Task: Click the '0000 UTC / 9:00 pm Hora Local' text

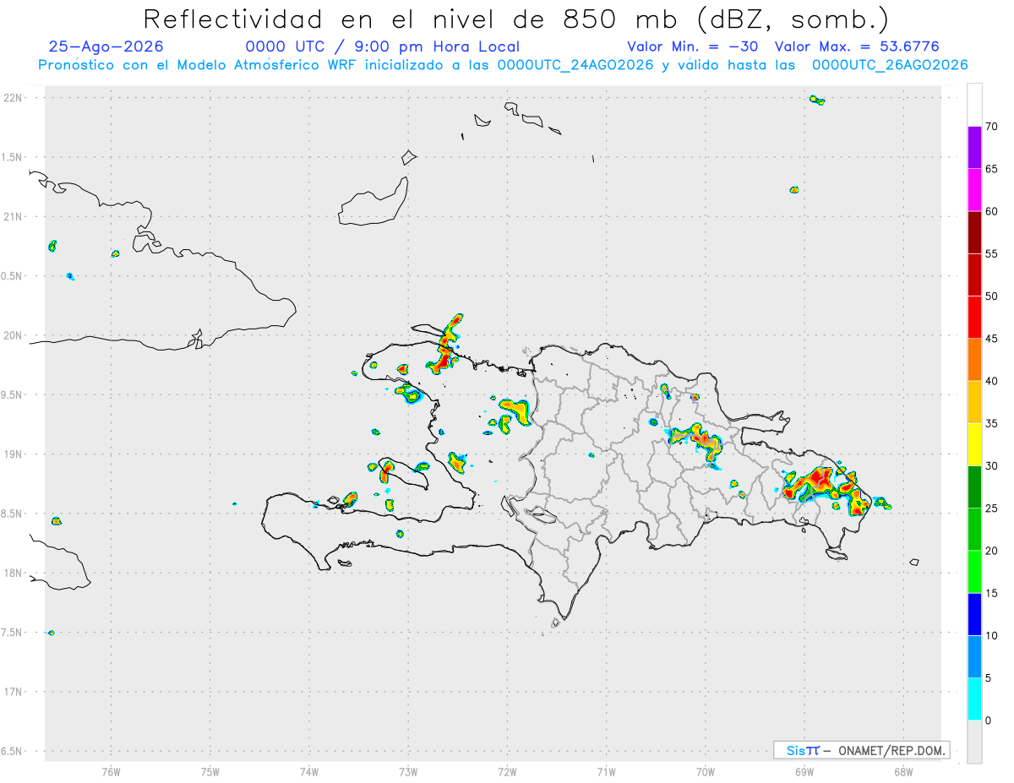Action: click(383, 46)
